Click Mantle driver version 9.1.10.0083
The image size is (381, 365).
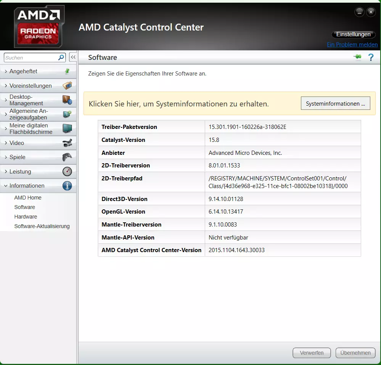click(223, 225)
